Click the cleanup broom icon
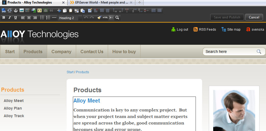The image size is (266, 131). click(99, 18)
